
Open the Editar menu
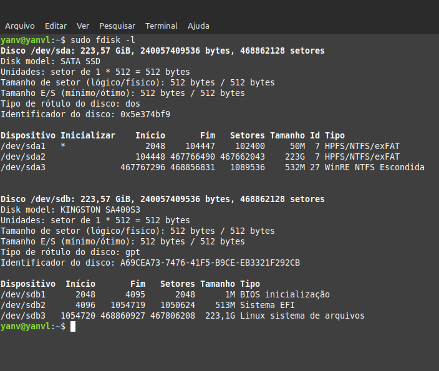pos(55,26)
